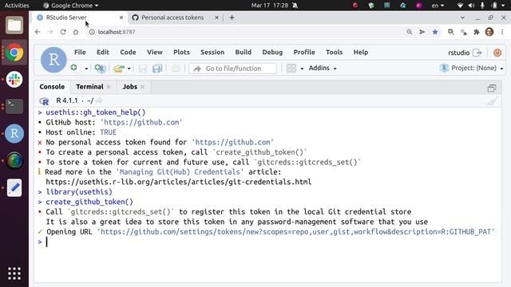This screenshot has height=287, width=511.
Task: Click the browser home icon
Action: pos(76,32)
